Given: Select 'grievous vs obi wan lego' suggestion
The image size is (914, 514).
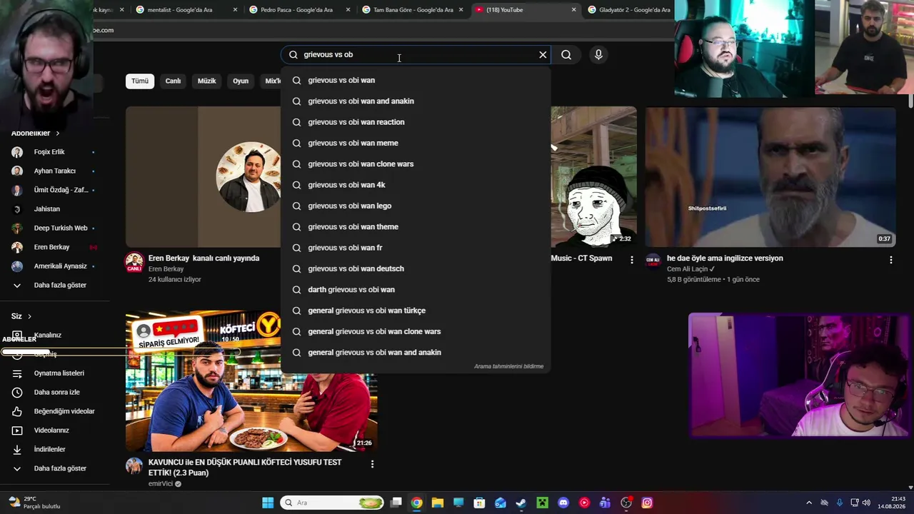Looking at the screenshot, I should [416, 206].
